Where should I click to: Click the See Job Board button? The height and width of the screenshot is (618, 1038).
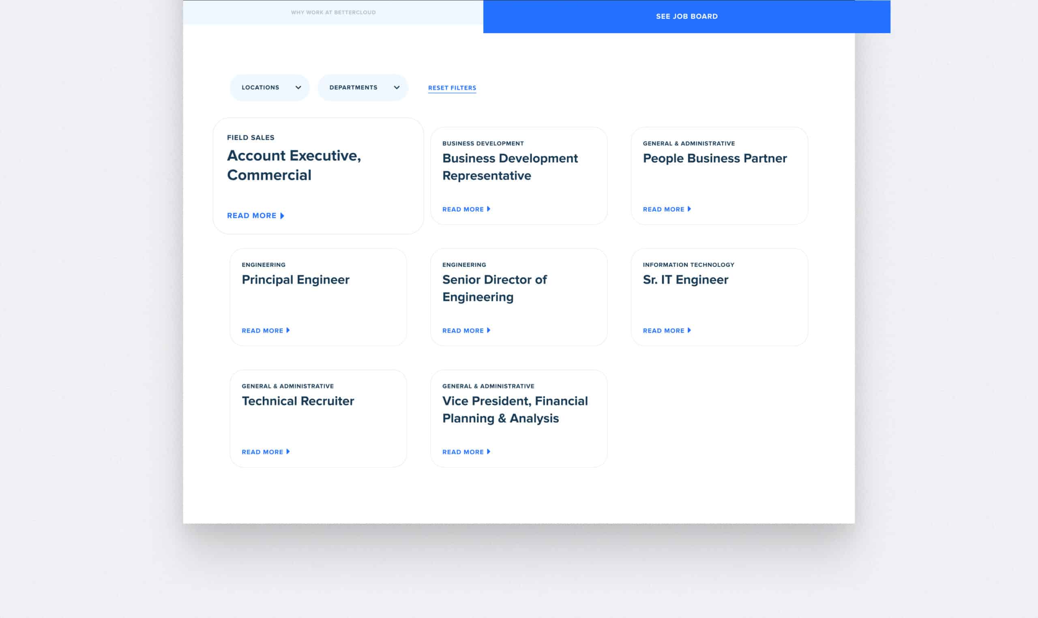pyautogui.click(x=686, y=16)
